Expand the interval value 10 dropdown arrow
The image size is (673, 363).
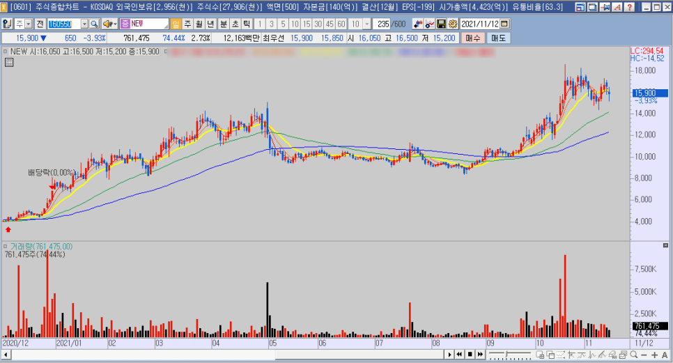pos(366,24)
